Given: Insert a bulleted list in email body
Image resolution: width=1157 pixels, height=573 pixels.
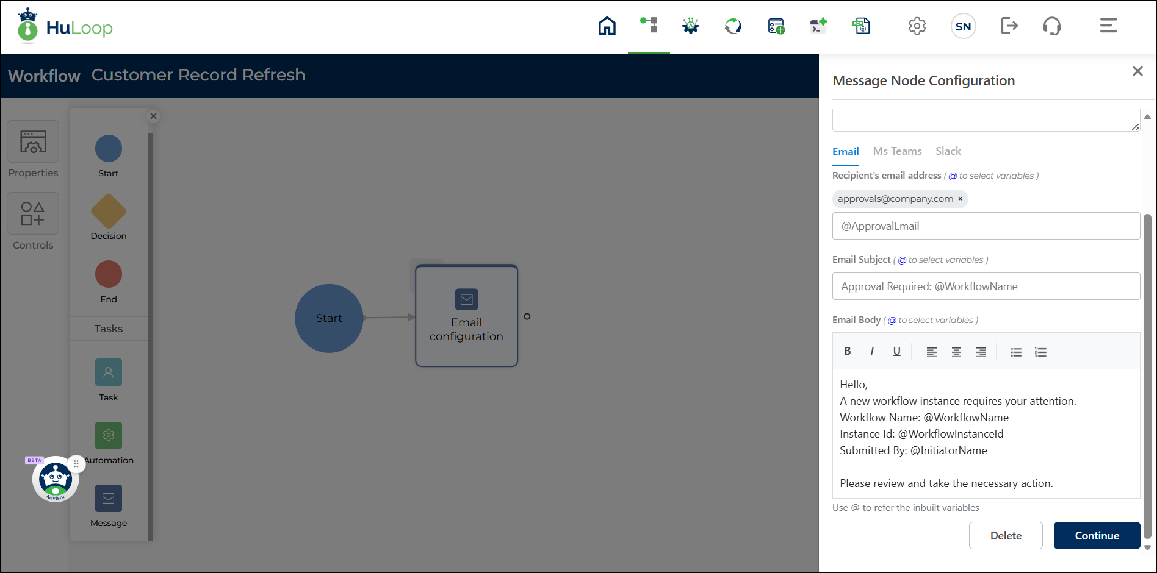Looking at the screenshot, I should [x=1016, y=352].
